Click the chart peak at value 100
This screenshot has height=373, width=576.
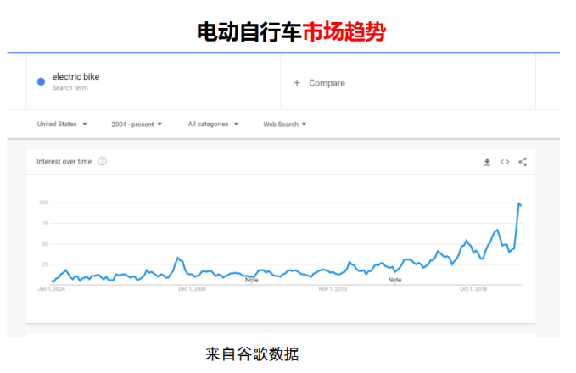[x=518, y=203]
